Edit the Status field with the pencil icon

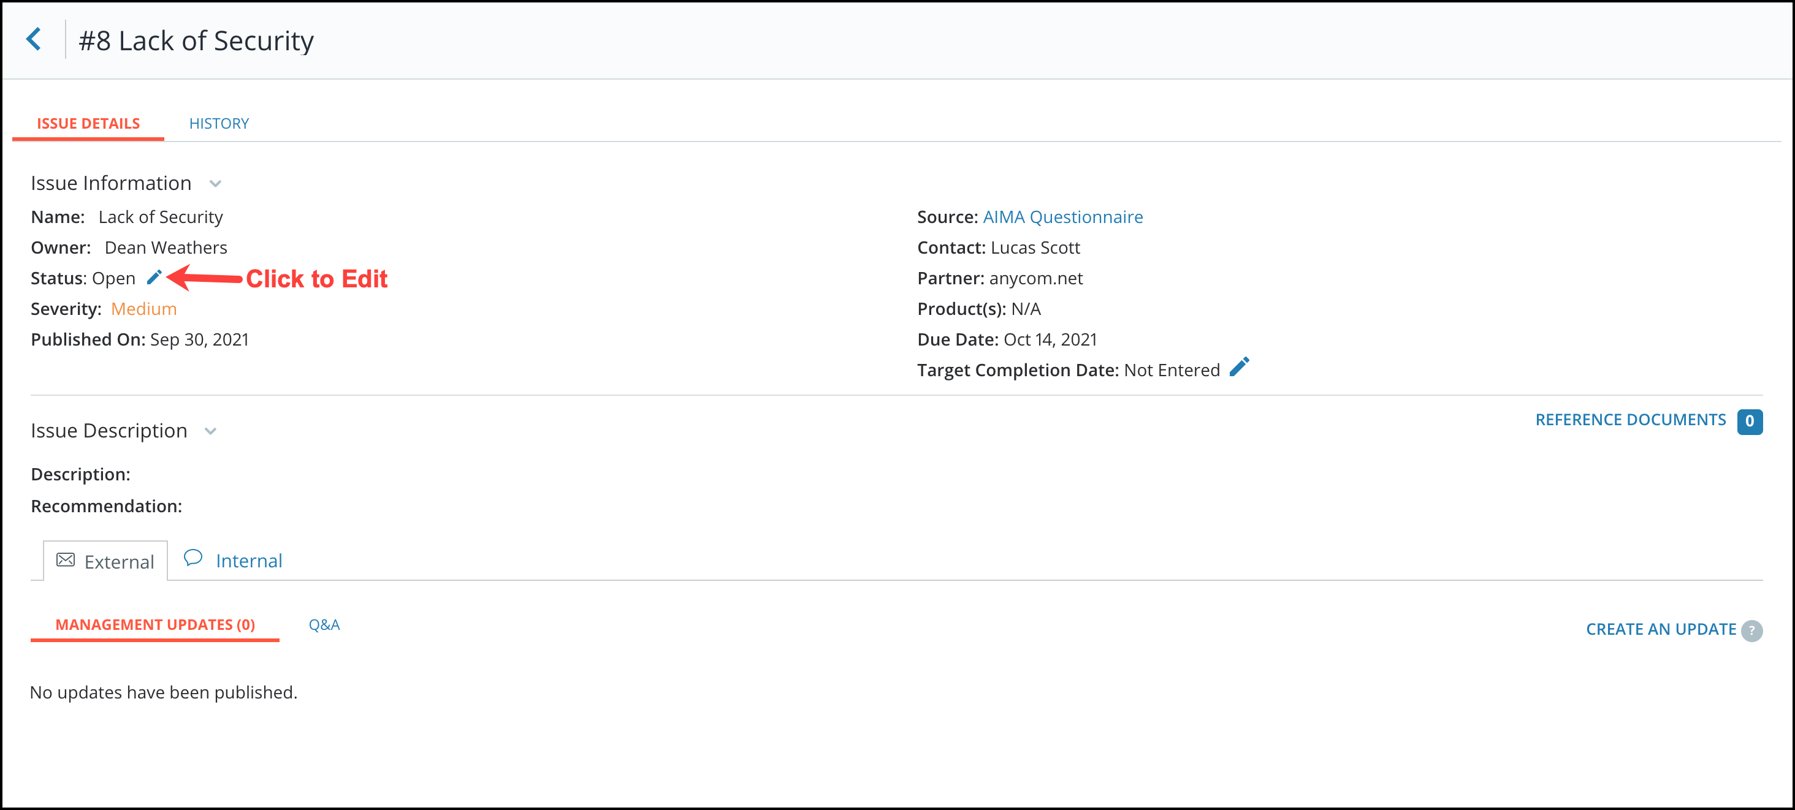tap(154, 277)
